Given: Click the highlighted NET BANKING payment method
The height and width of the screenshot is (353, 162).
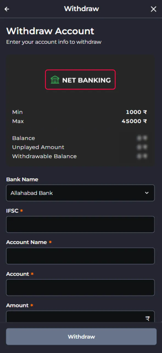Looking at the screenshot, I should [x=80, y=80].
